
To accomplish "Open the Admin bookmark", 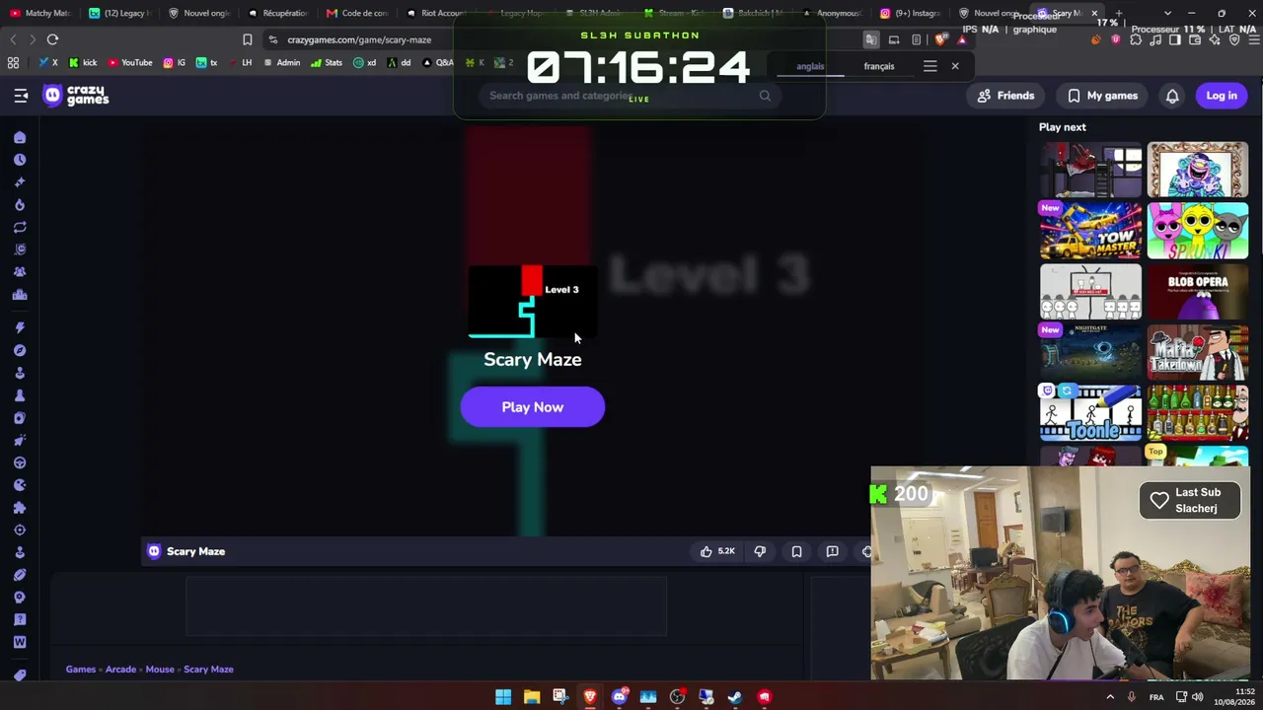I will 281,62.
